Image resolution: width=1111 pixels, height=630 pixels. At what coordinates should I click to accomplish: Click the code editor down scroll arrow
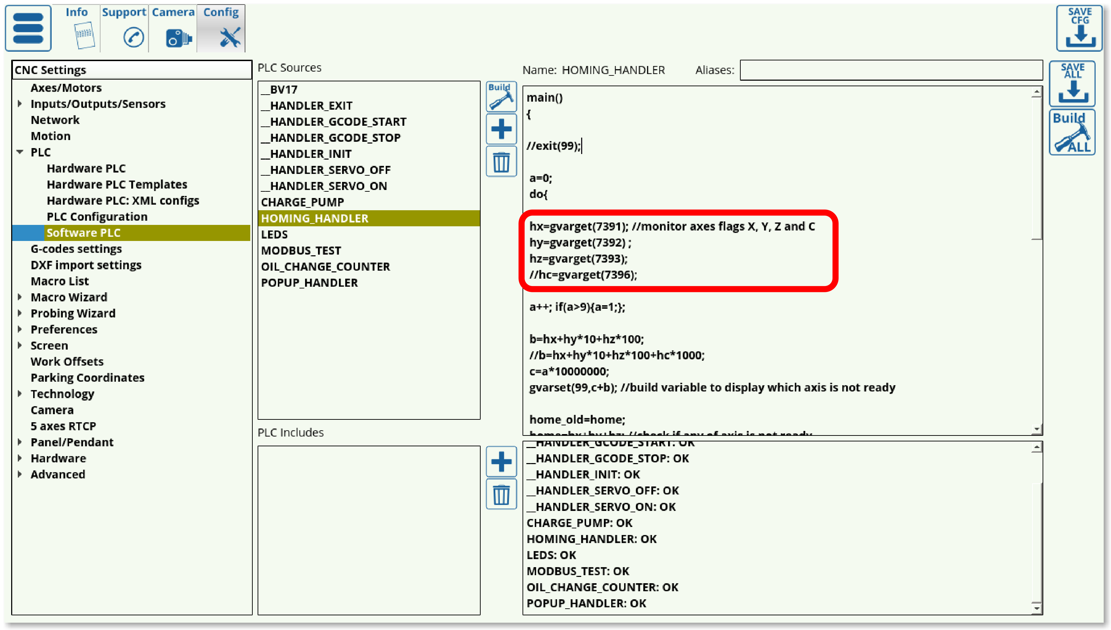pos(1036,429)
